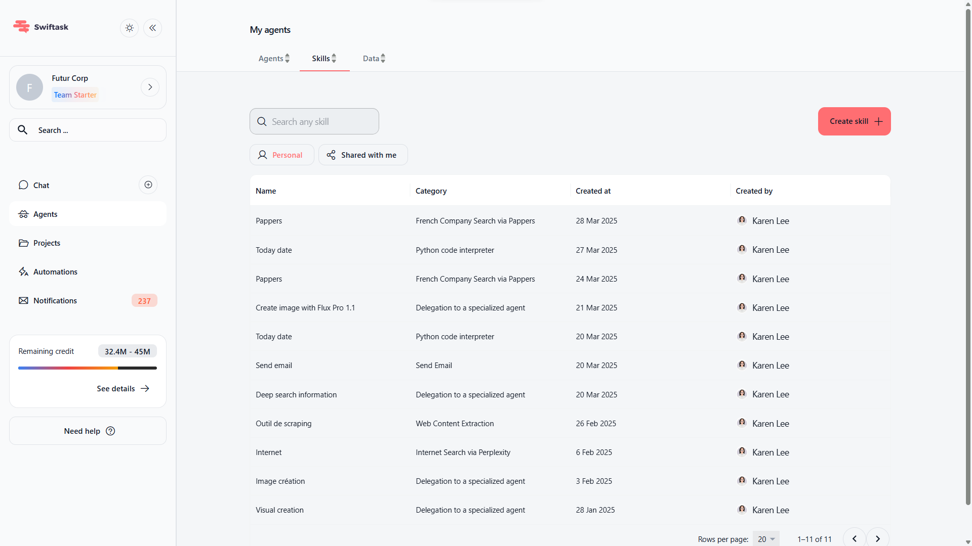972x546 pixels.
Task: Expand the Futur Corp workspace chevron
Action: [150, 87]
